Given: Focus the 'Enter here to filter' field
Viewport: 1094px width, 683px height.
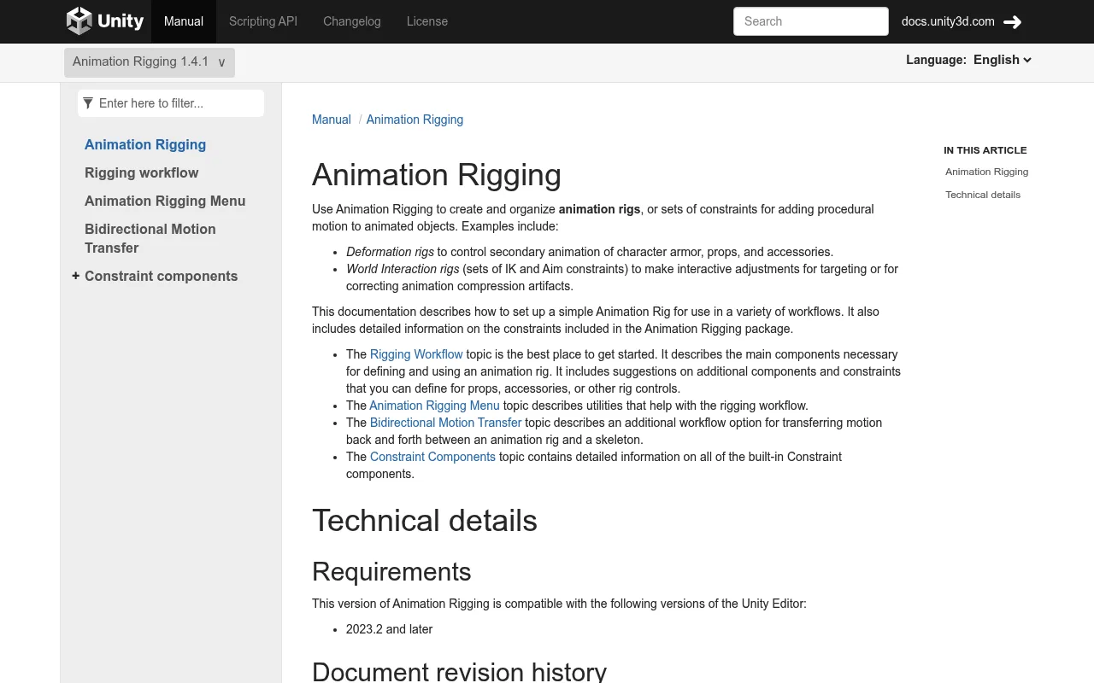Looking at the screenshot, I should pyautogui.click(x=171, y=103).
